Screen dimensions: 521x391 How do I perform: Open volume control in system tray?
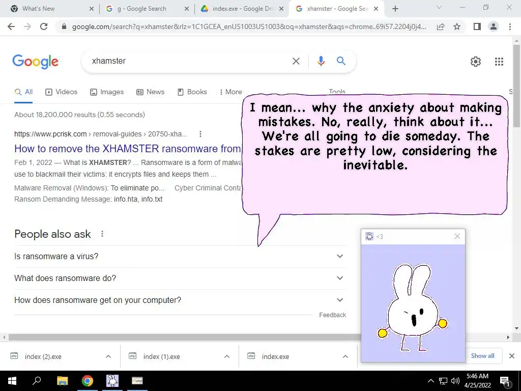(455, 381)
